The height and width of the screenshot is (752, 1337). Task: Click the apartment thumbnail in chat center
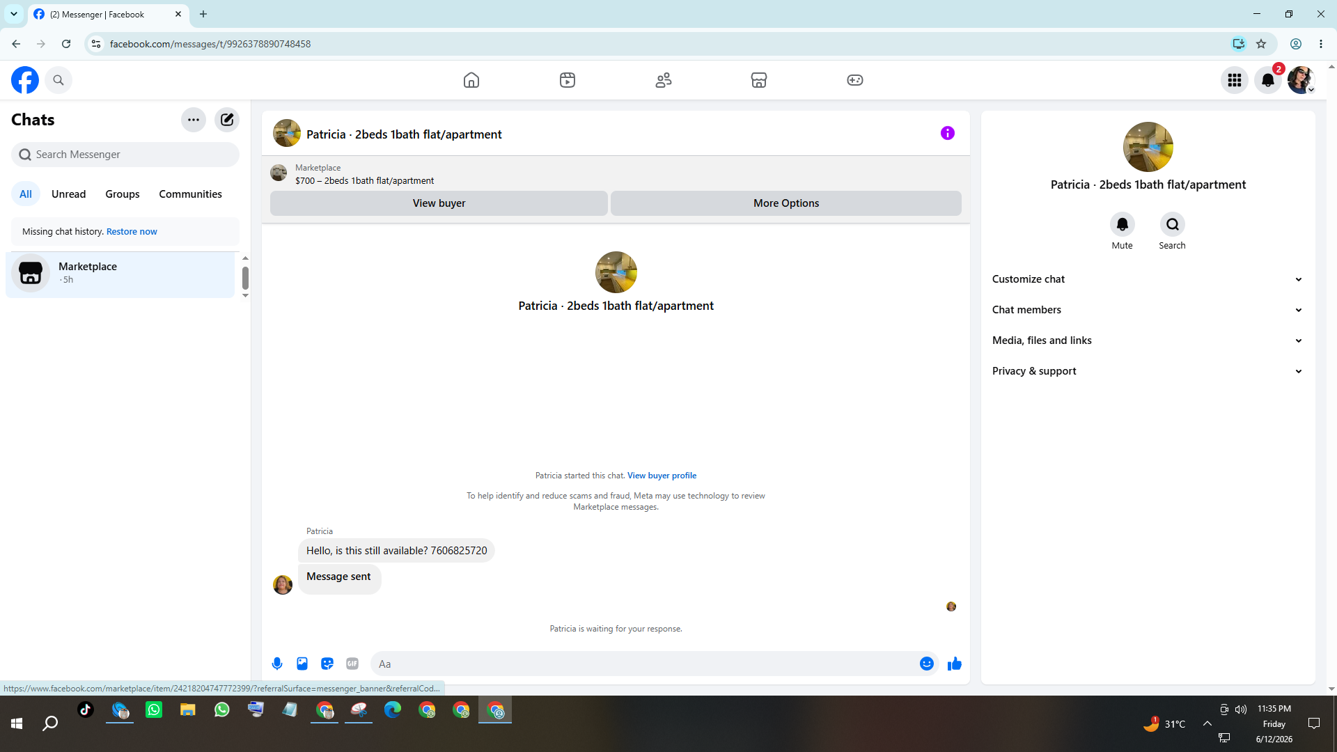point(616,272)
